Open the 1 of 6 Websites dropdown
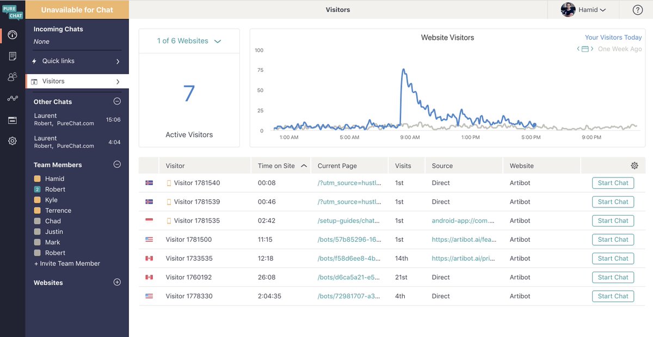This screenshot has width=653, height=337. click(x=189, y=40)
